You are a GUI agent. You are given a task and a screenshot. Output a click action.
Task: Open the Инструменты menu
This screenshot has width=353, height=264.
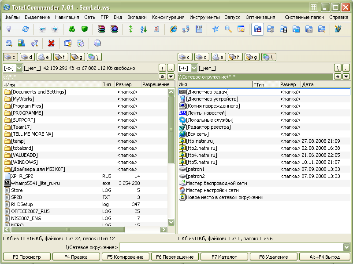point(204,17)
